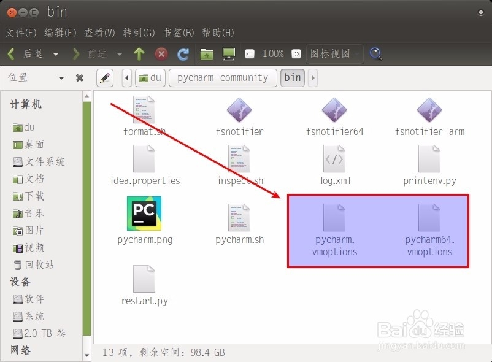Select the pycharm.sh script icon
Screen dimensions: 492x362
tap(239, 218)
